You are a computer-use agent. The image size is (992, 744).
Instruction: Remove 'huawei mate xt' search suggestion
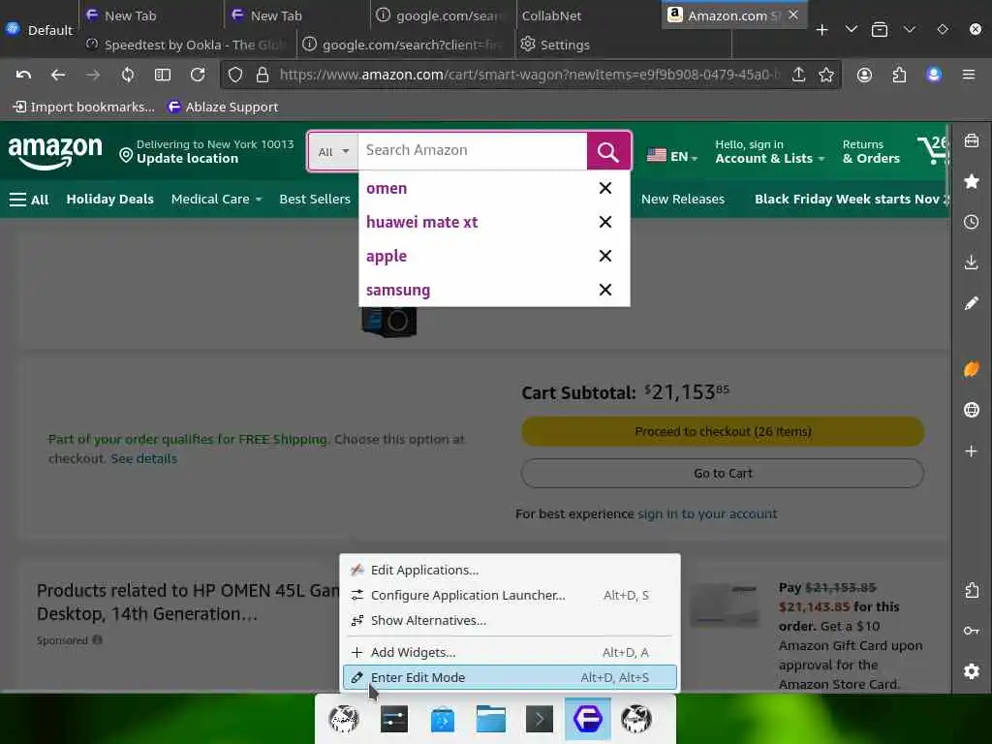click(x=604, y=222)
